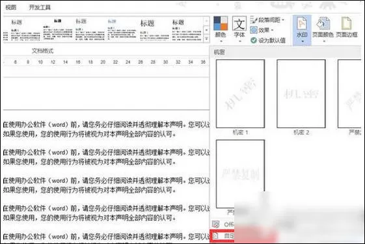
Task: Open the 颜色 theme colors dropdown
Action: pos(221,29)
